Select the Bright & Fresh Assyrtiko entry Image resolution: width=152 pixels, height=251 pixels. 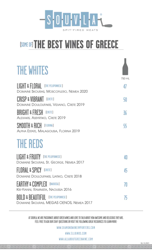point(41,115)
